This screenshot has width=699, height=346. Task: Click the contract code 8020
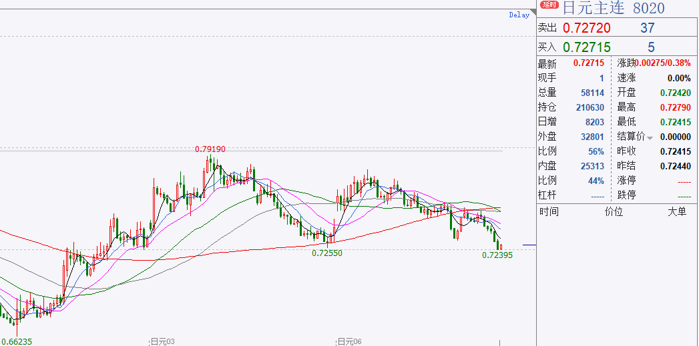point(649,7)
